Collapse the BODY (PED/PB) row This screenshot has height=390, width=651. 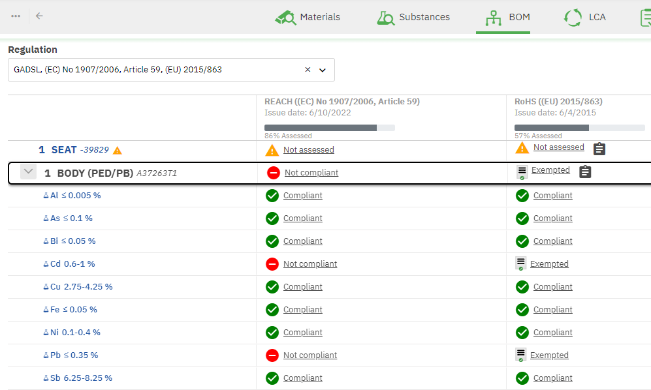click(28, 172)
